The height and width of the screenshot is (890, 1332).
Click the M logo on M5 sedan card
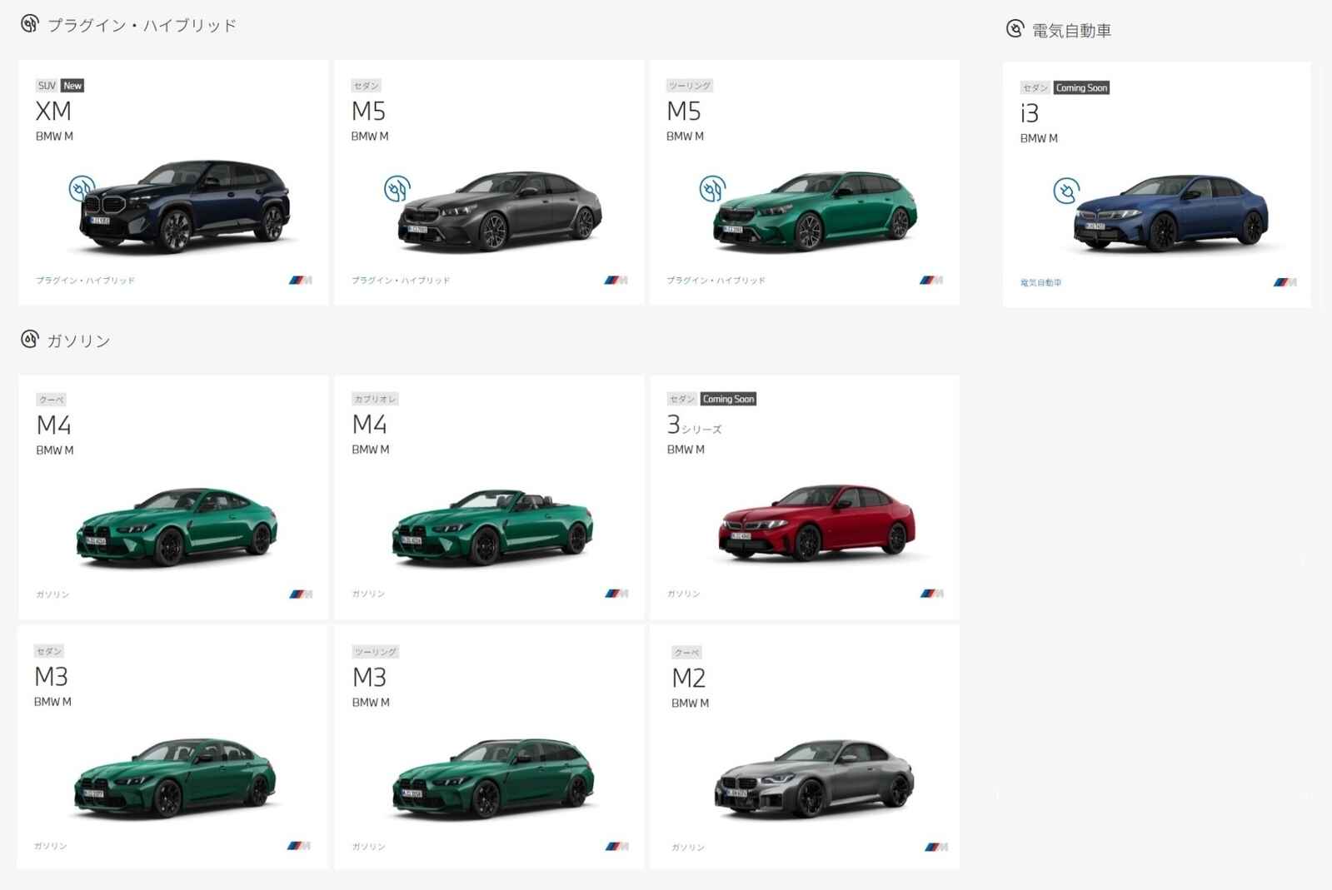point(616,281)
